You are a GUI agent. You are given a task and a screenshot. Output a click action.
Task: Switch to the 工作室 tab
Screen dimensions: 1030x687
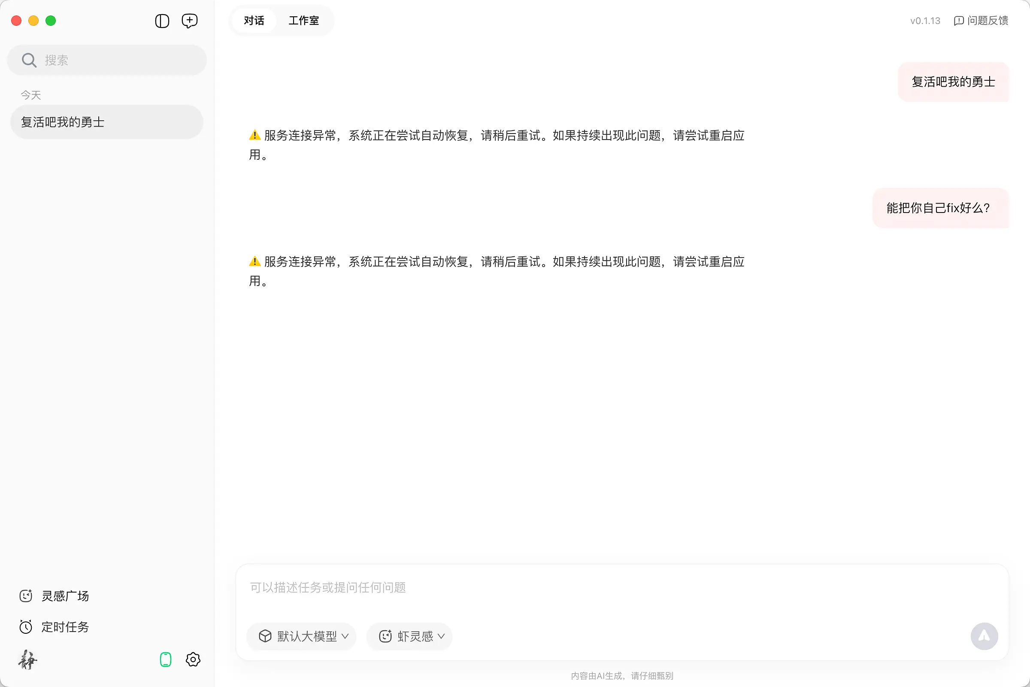[x=303, y=21]
